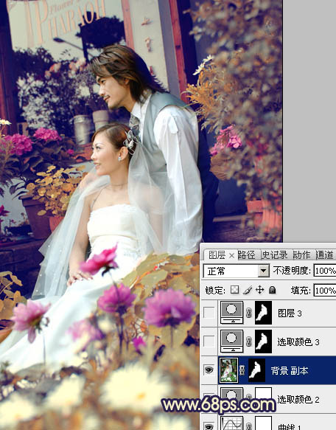The image size is (336, 430).
Task: Click the 锁定 label
Action: [x=215, y=290]
